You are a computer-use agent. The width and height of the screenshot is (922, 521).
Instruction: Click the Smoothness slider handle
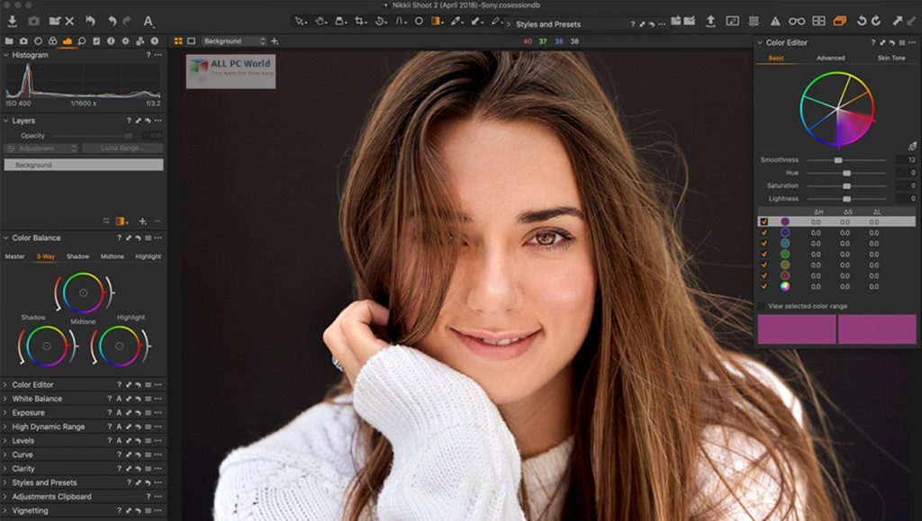point(838,160)
